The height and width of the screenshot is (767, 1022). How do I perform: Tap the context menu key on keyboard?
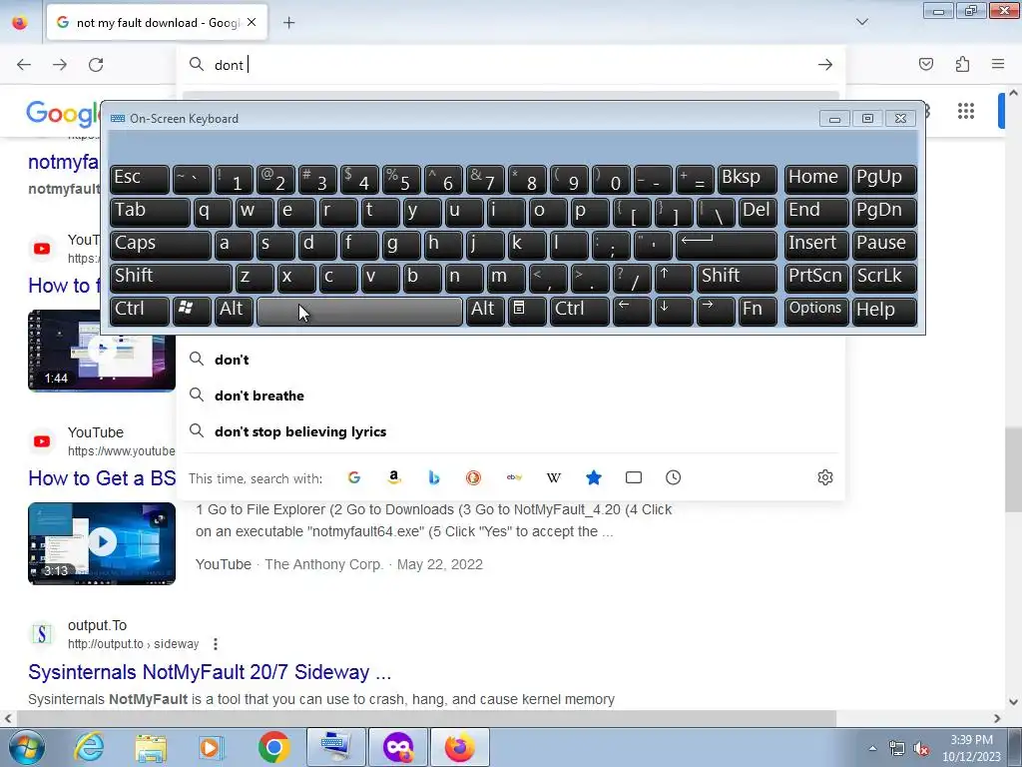pos(527,312)
